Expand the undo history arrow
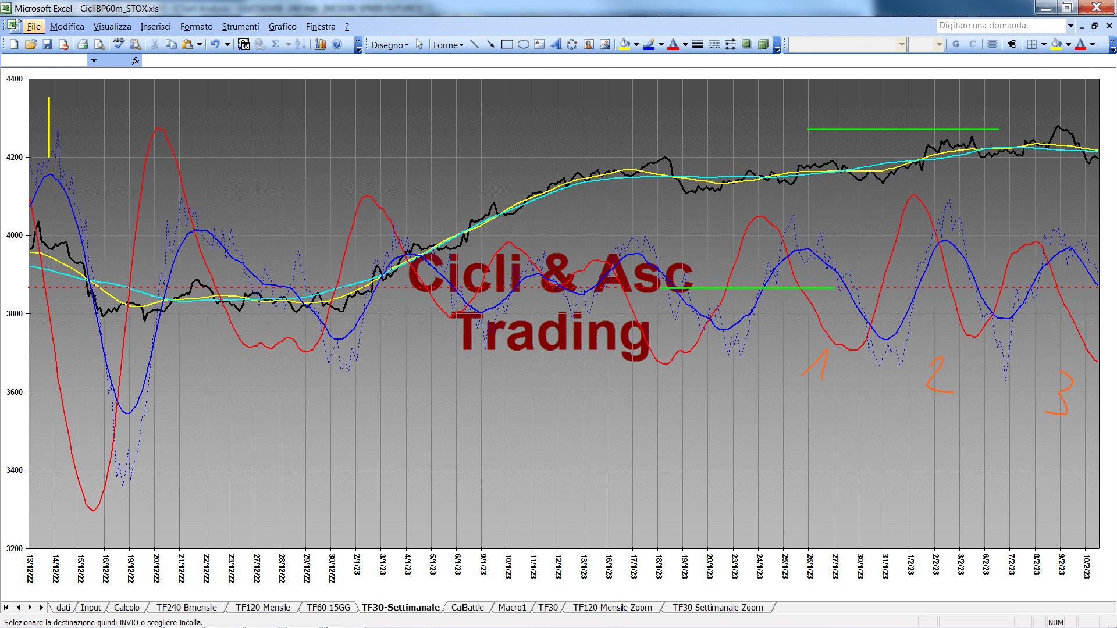Viewport: 1117px width, 628px height. 227,44
